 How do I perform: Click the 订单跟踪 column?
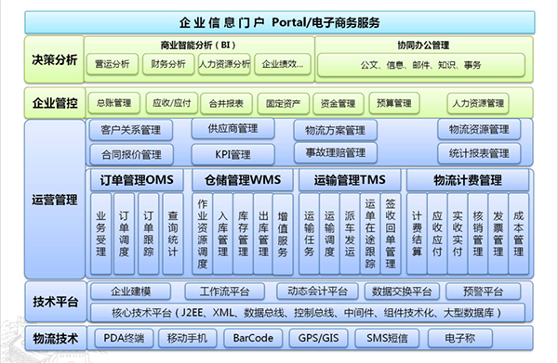[149, 234]
